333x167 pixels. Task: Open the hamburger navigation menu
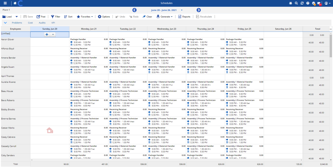(x=5, y=3)
